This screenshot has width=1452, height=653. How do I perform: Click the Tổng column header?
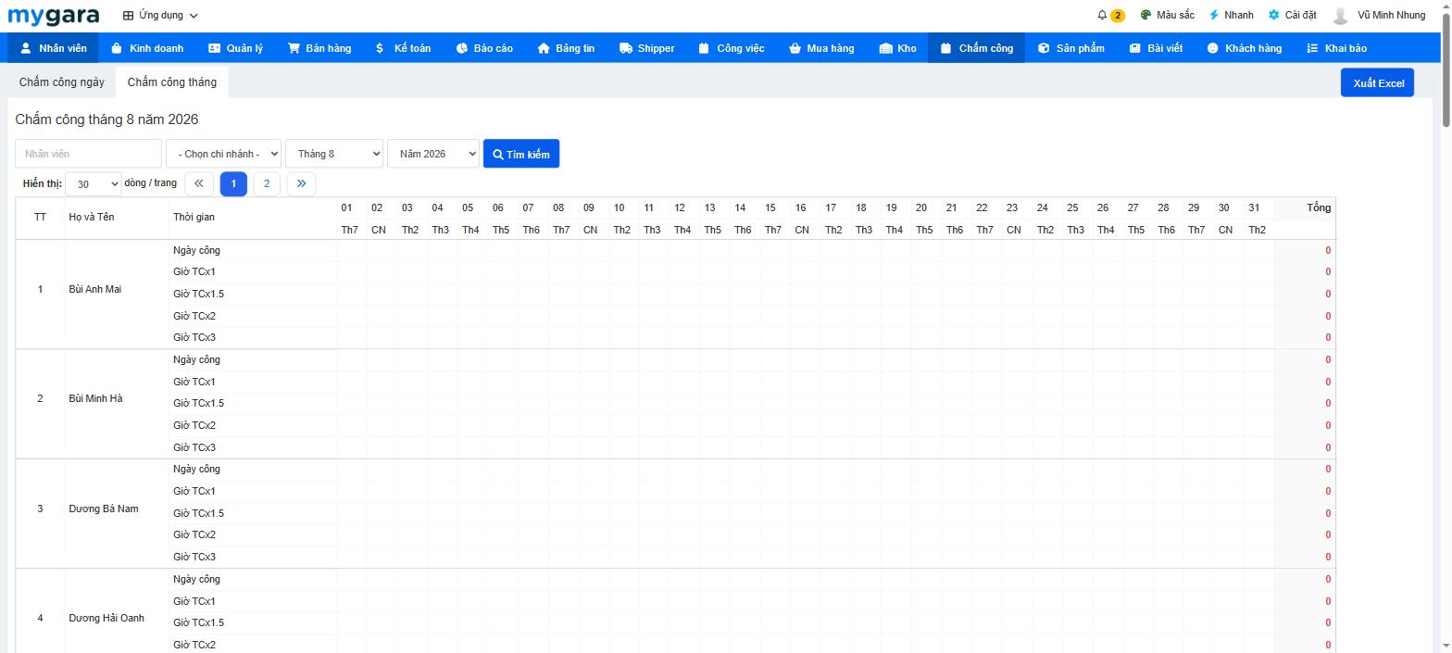[x=1319, y=207]
